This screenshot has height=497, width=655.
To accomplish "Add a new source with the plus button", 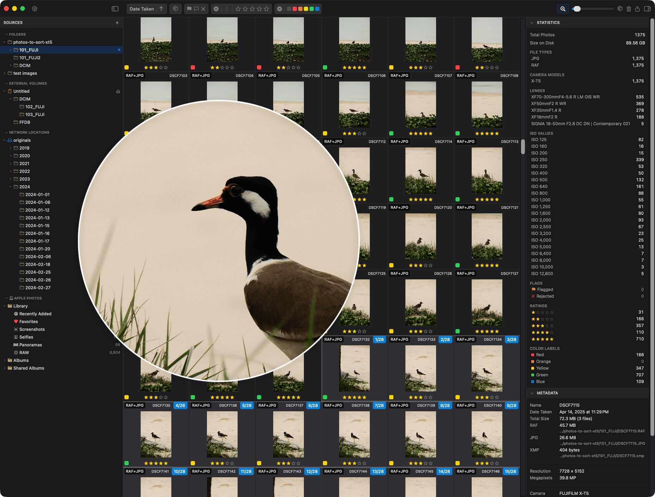I will [117, 22].
